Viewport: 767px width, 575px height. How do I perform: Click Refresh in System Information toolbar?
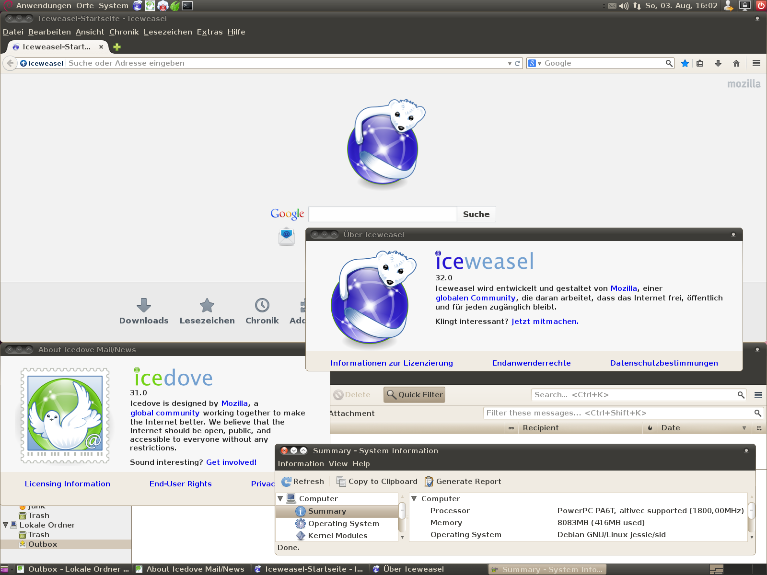[x=303, y=482]
